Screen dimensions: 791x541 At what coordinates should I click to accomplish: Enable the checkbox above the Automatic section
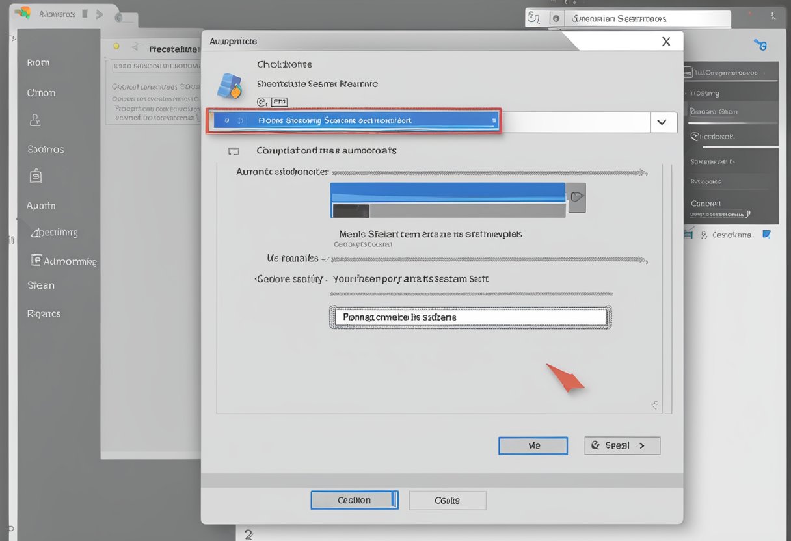pyautogui.click(x=234, y=150)
